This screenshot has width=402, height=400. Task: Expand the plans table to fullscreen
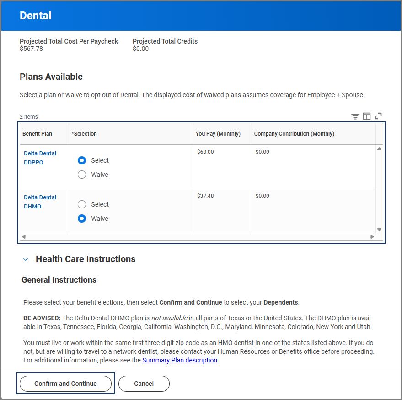click(378, 116)
